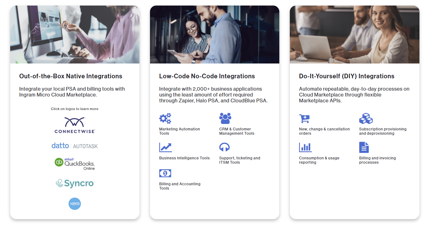
Task: Click the Consumption usage bar chart icon
Action: tap(305, 147)
